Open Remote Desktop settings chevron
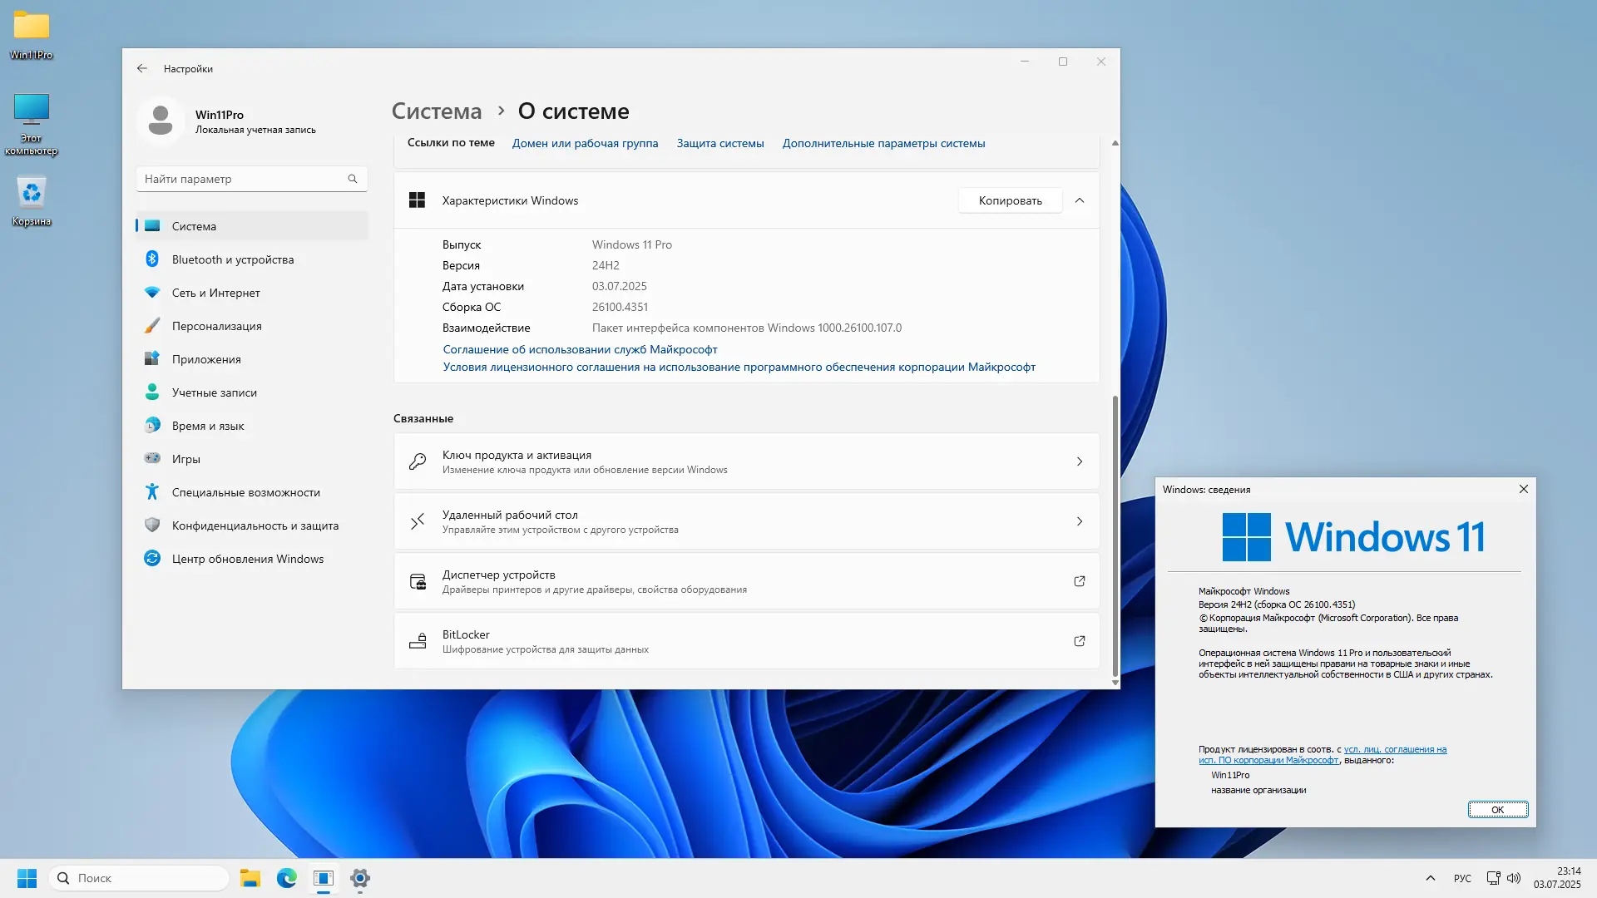 1080,521
